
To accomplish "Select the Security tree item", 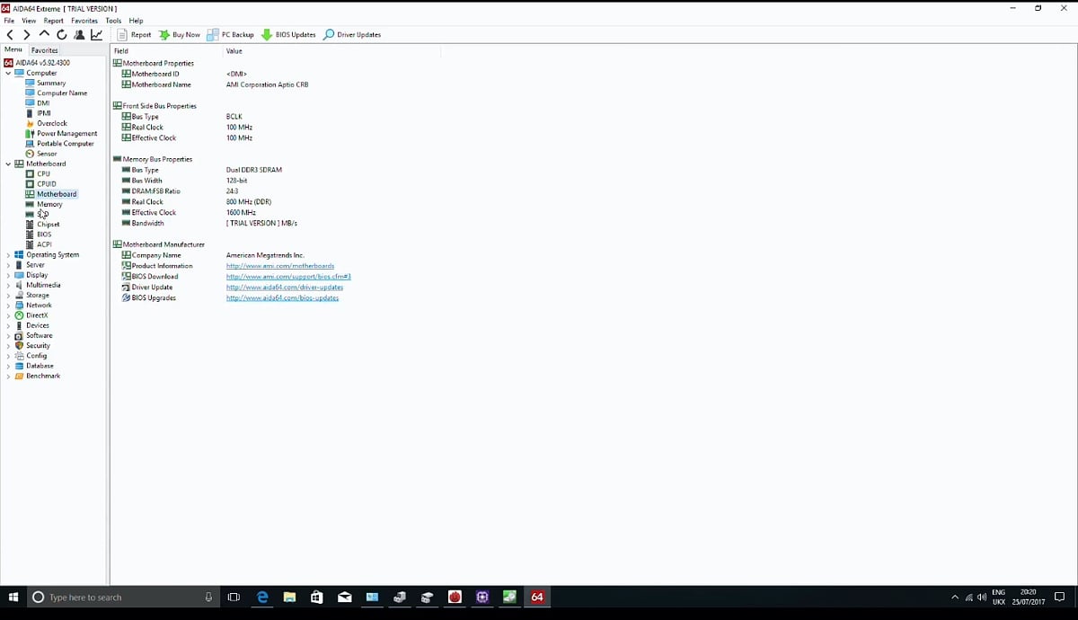I will click(x=38, y=346).
